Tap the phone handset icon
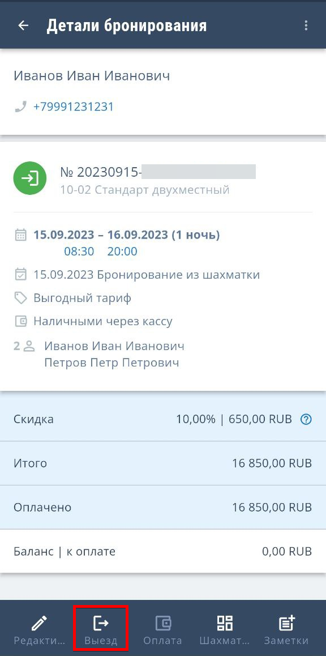Image resolution: width=326 pixels, height=656 pixels. pos(20,107)
